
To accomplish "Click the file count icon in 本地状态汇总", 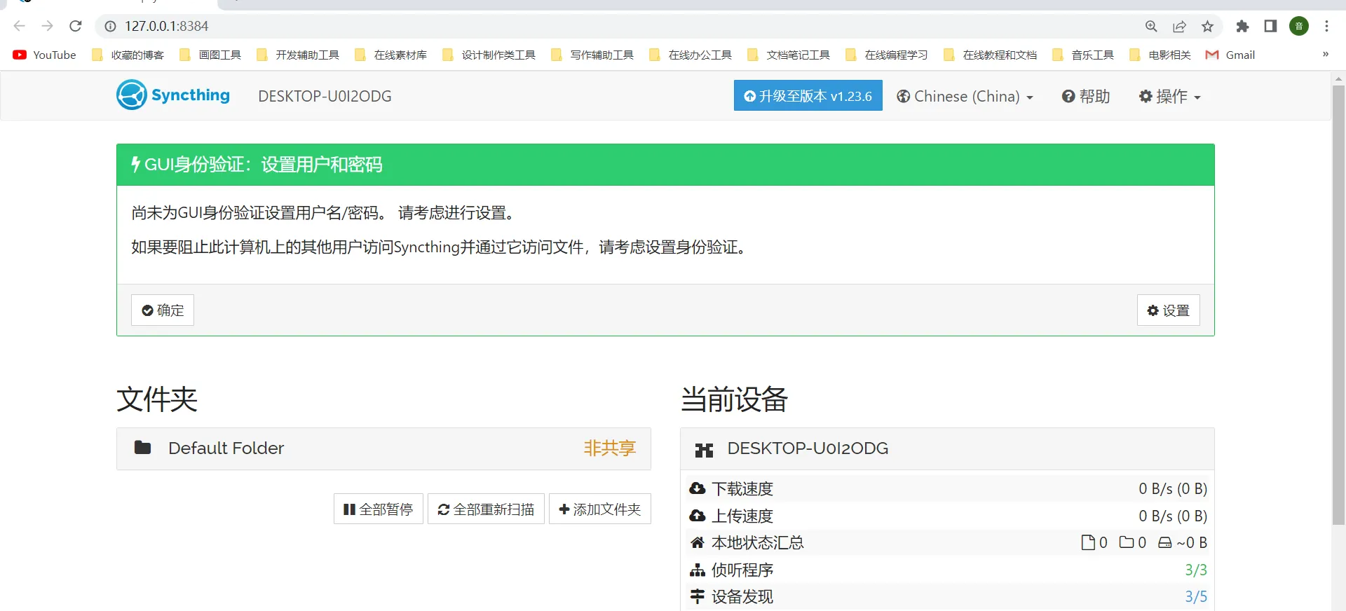I will click(1088, 542).
